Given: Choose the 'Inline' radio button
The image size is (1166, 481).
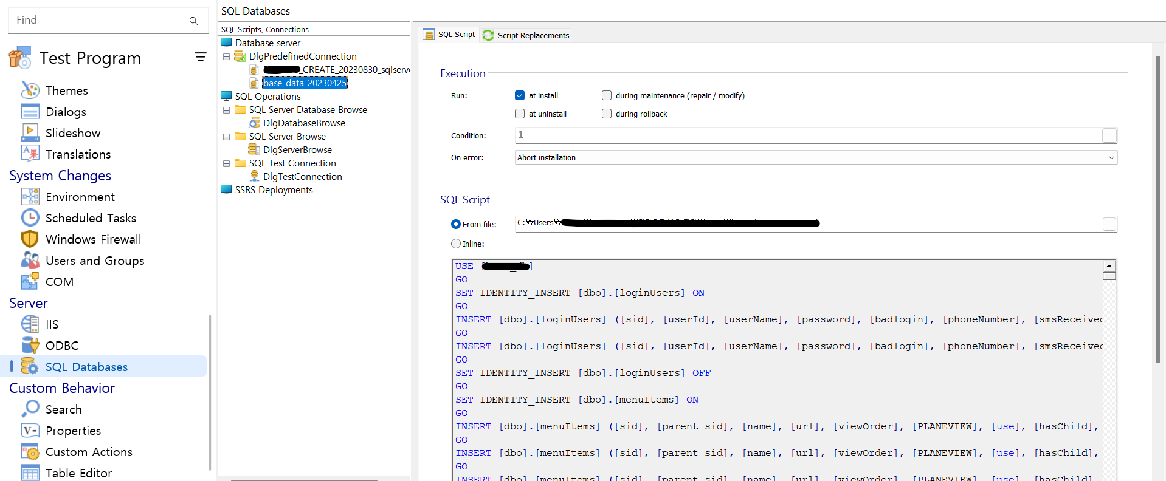Looking at the screenshot, I should pos(456,244).
